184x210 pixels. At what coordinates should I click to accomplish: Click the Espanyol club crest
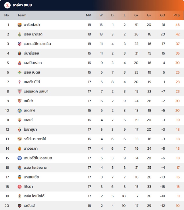20,63
